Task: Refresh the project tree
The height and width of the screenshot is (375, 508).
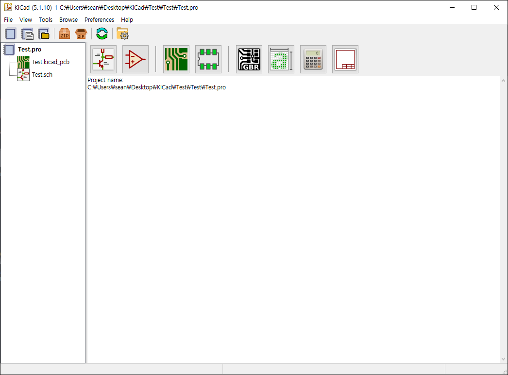Action: point(102,34)
